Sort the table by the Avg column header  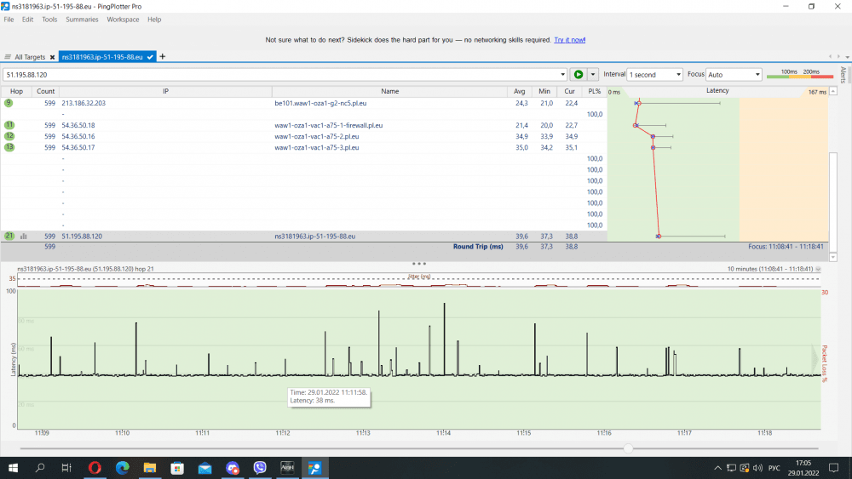click(521, 91)
